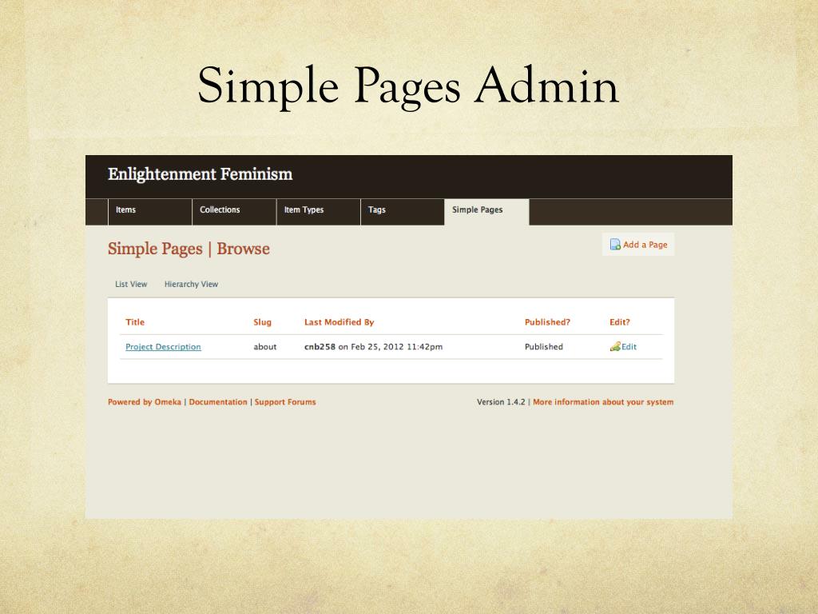
Task: Click the Title column header
Action: click(135, 322)
